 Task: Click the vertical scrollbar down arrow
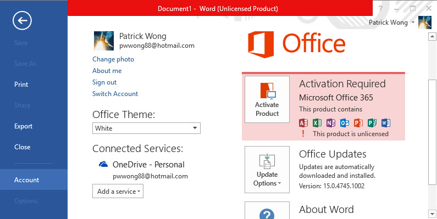(x=432, y=214)
